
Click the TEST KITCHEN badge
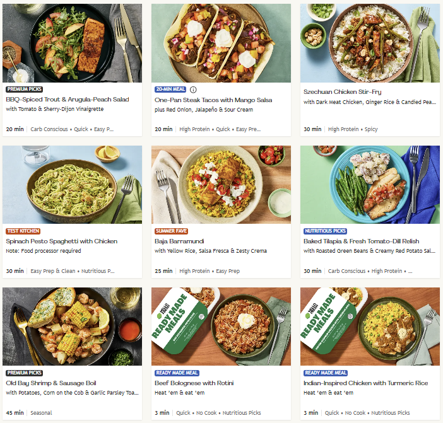tap(23, 231)
